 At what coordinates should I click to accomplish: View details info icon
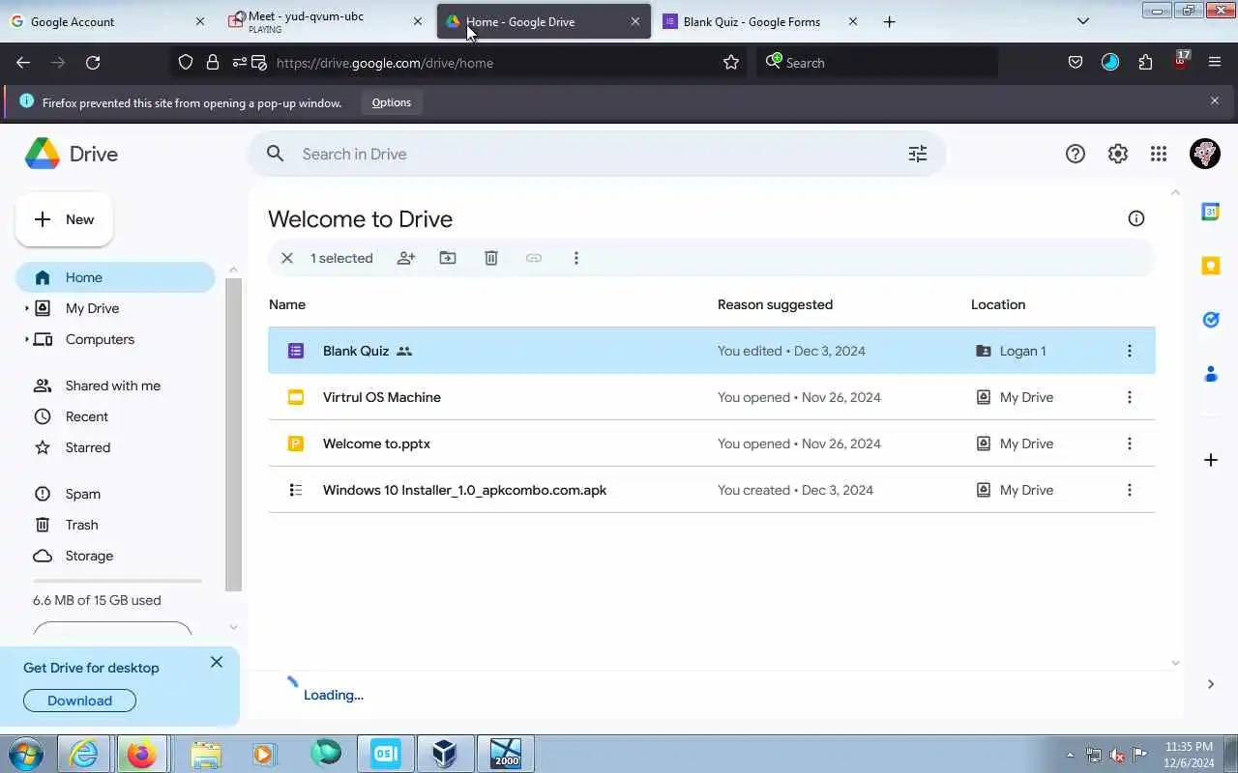click(1136, 218)
